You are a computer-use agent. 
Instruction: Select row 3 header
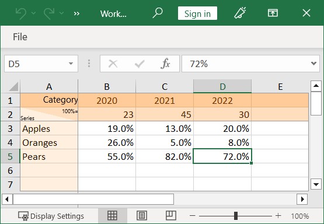pos(10,128)
